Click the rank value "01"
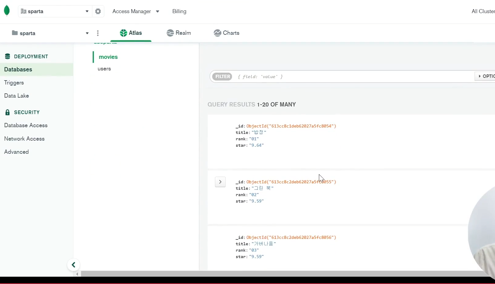The height and width of the screenshot is (284, 495). click(254, 139)
